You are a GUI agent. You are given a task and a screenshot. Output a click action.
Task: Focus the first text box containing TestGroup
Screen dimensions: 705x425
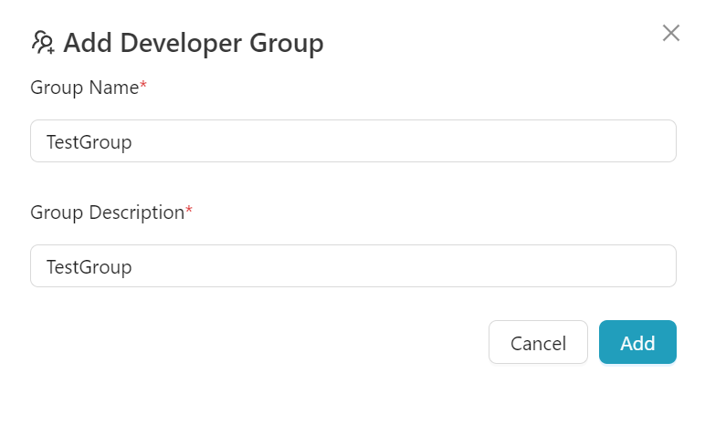(352, 141)
